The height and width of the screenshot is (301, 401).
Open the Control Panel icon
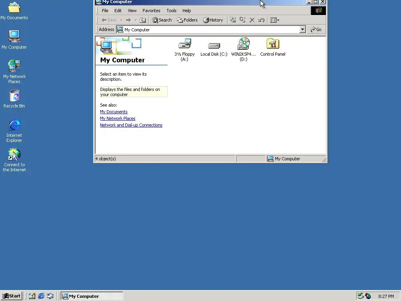tap(273, 47)
